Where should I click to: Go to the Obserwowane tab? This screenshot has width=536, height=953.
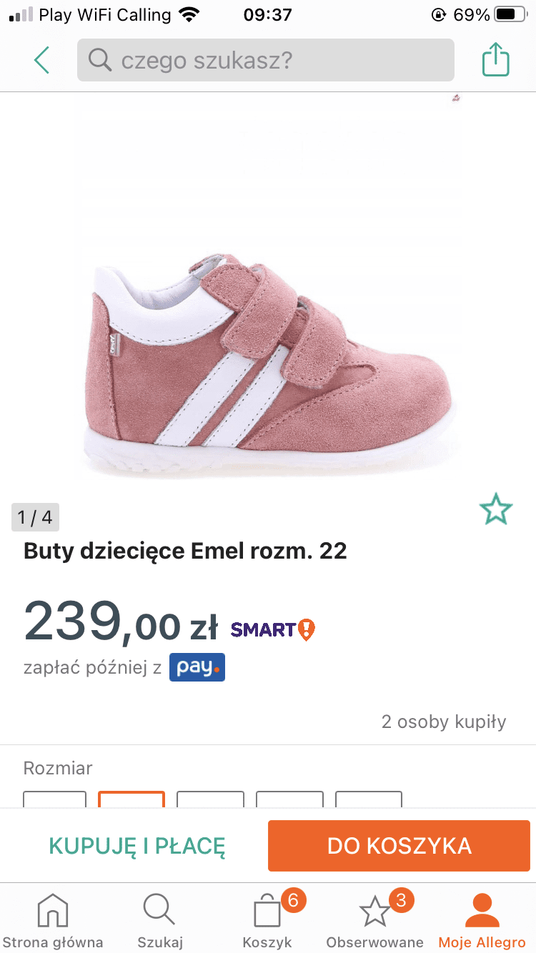374,922
